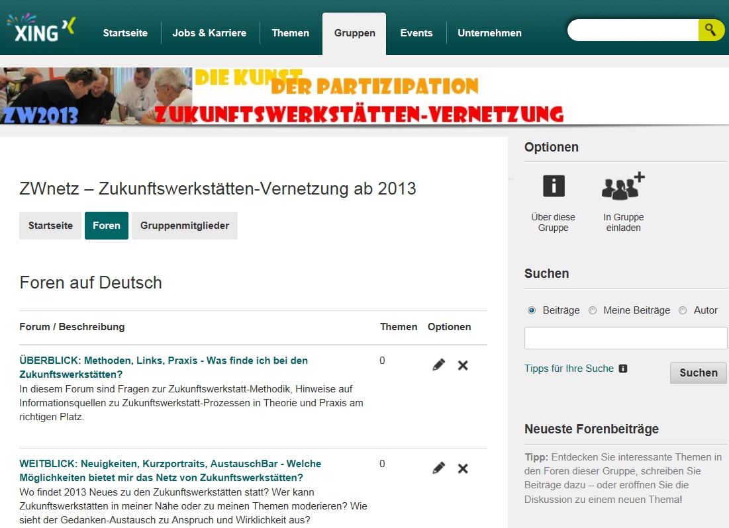Screen dimensions: 729x528
Task: Edit the ÜBERBLICK forum with pencil icon
Action: coord(438,365)
